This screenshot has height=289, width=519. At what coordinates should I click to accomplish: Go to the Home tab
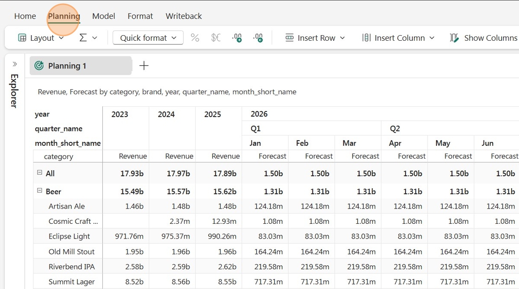point(25,16)
